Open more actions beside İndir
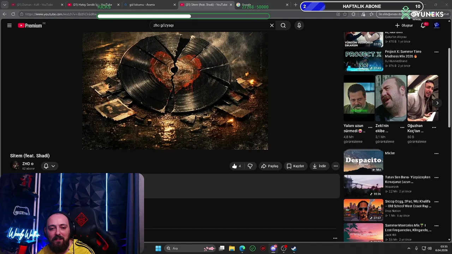This screenshot has width=452, height=254. click(335, 166)
